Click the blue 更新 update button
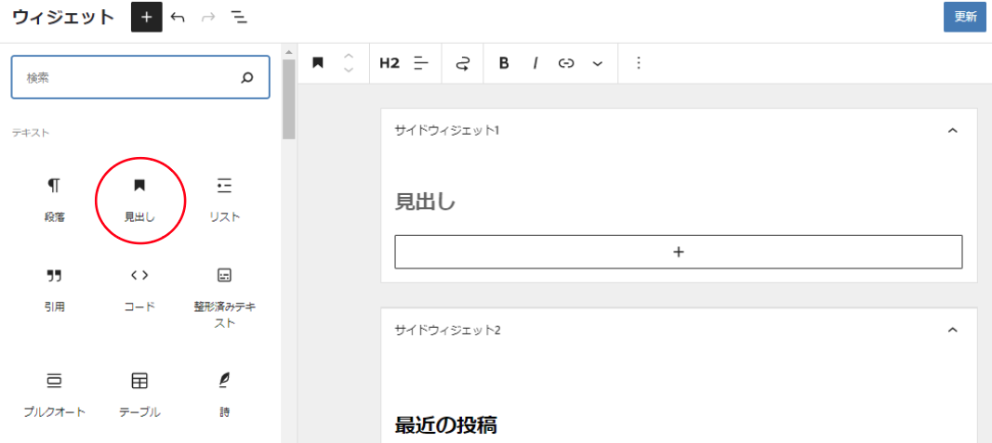This screenshot has width=992, height=443. click(965, 17)
